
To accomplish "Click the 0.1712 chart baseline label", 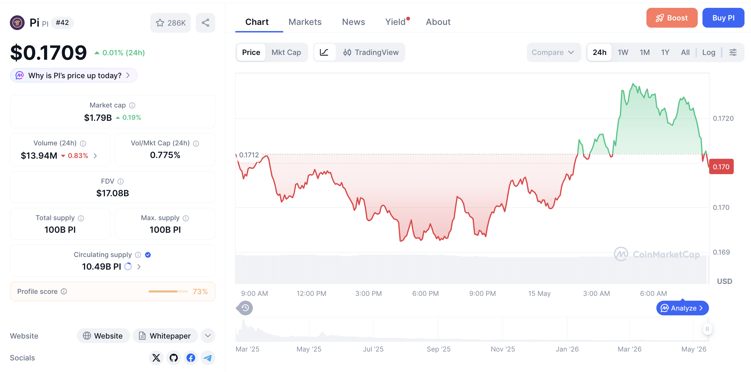I will click(249, 155).
